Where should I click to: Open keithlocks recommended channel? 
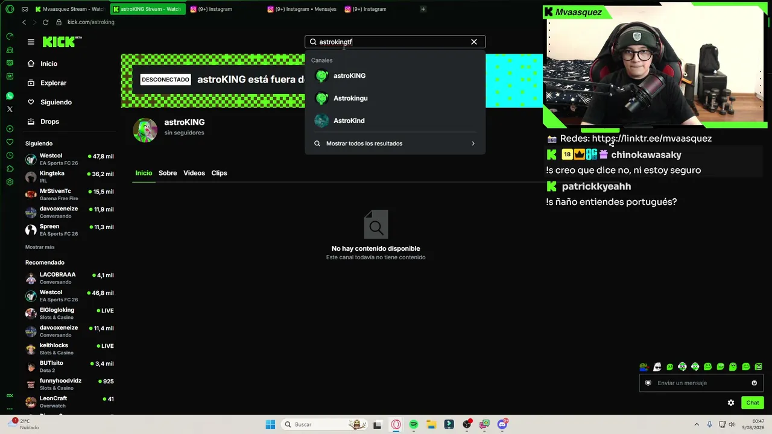pos(69,349)
